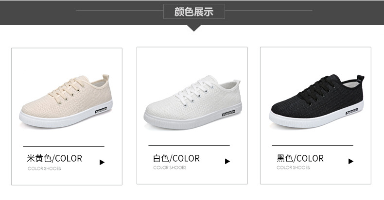Click COLOR SHOOES under 米黄色
Screen dimensions: 384x200
point(44,168)
